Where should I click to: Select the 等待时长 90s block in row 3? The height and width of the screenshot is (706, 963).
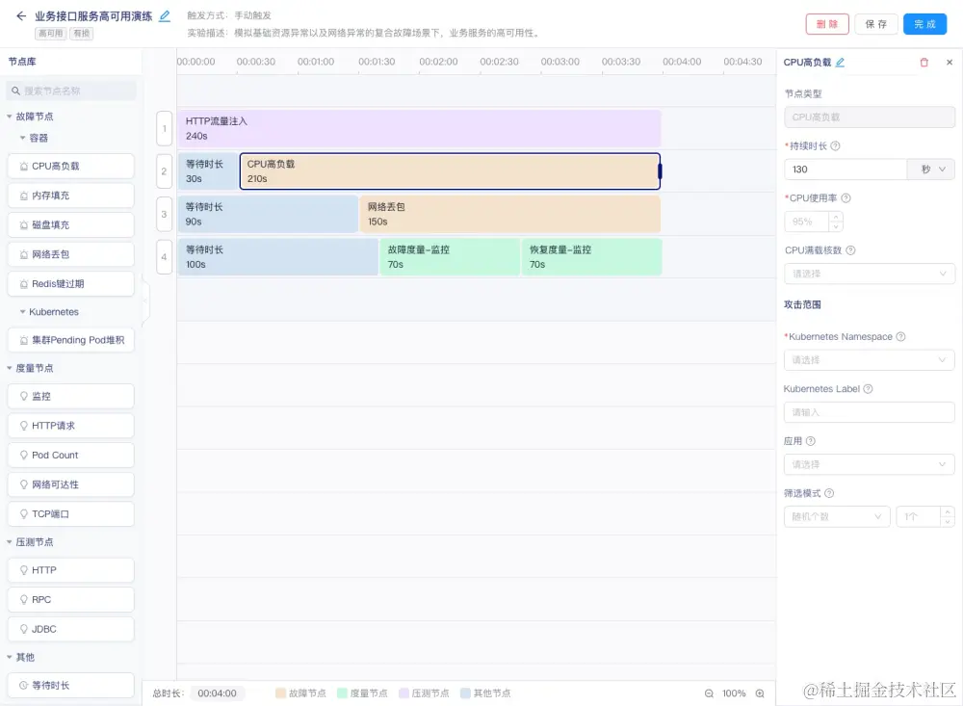click(x=268, y=215)
